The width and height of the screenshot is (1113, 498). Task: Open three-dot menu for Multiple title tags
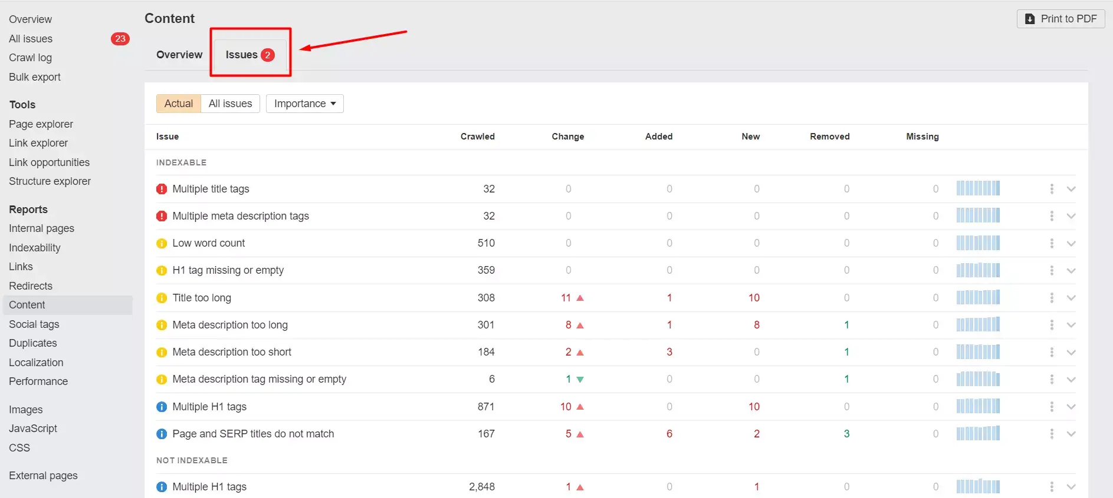1052,189
